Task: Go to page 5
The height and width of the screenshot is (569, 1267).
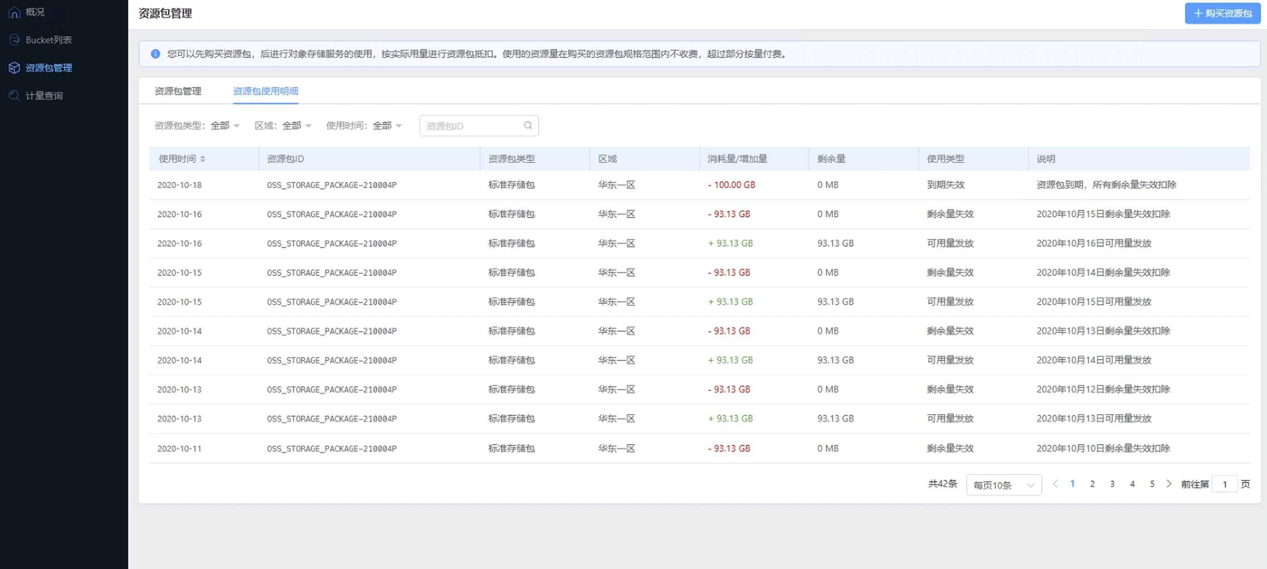Action: (x=1152, y=484)
